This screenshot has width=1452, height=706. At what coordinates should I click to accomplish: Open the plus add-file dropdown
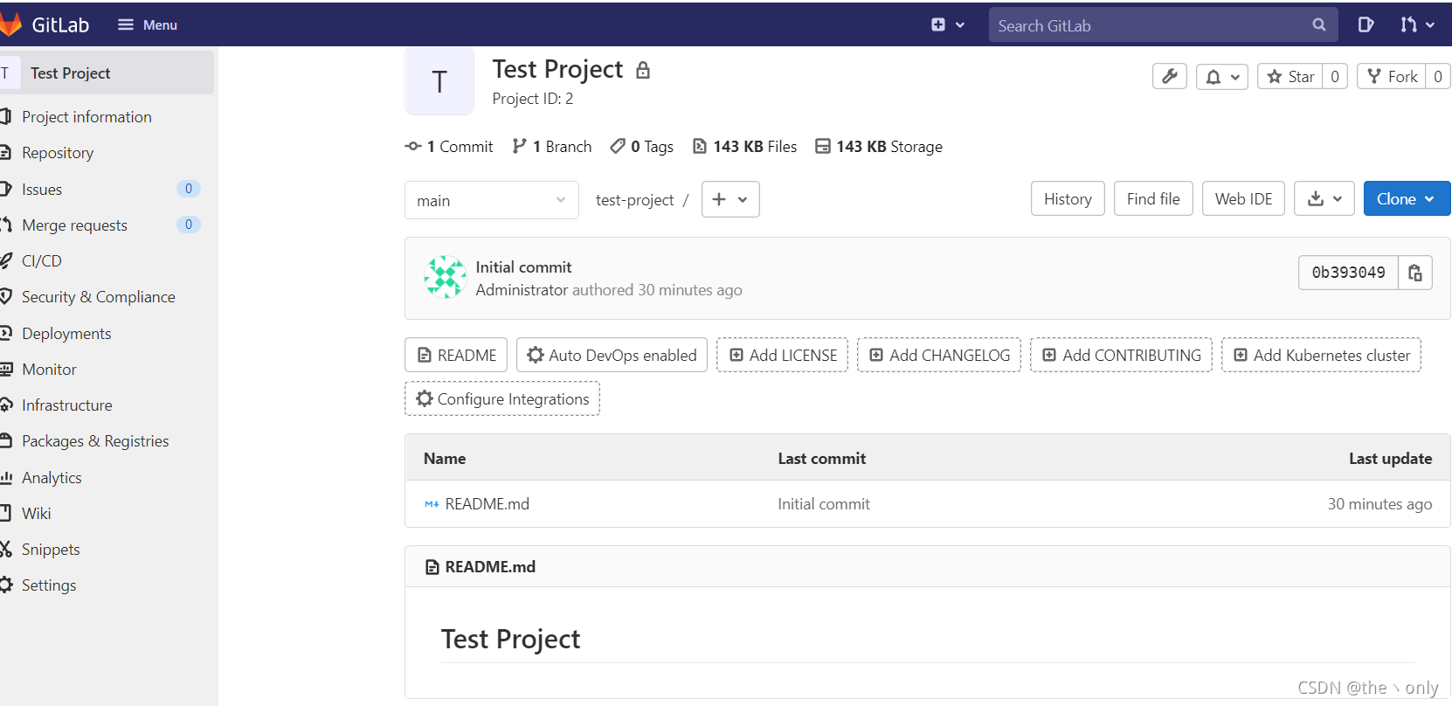point(730,199)
